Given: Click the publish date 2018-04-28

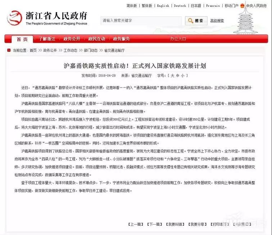Looking at the screenshot, I should [x=107, y=76].
